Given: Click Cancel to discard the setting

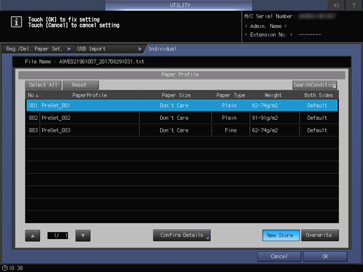Looking at the screenshot, I should 279,257.
